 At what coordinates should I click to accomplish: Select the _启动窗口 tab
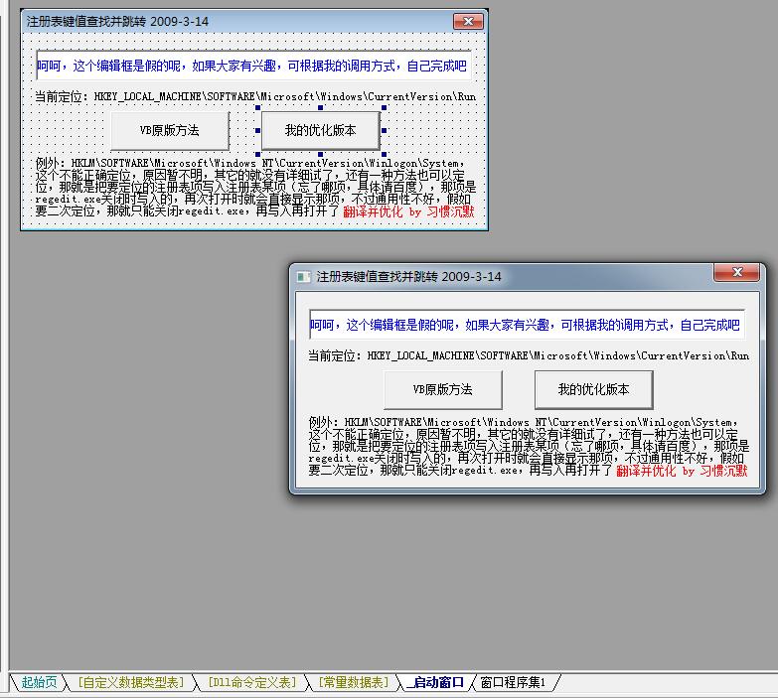pyautogui.click(x=435, y=682)
